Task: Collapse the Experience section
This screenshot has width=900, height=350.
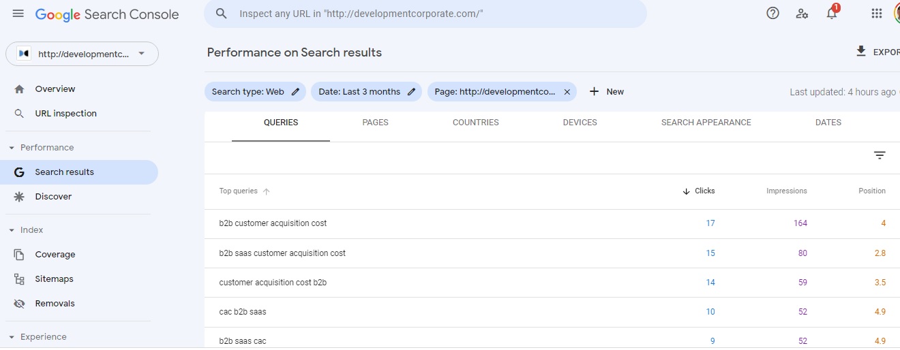Action: coord(12,337)
